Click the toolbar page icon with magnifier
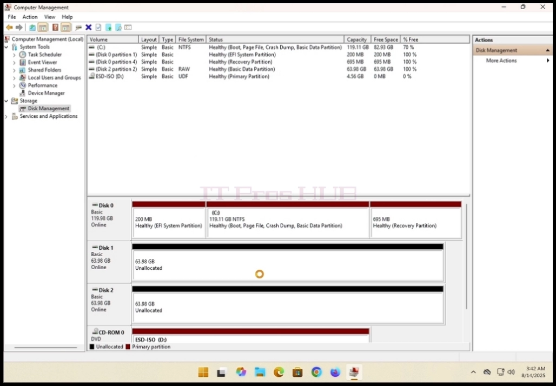This screenshot has width=556, height=386. [118, 27]
